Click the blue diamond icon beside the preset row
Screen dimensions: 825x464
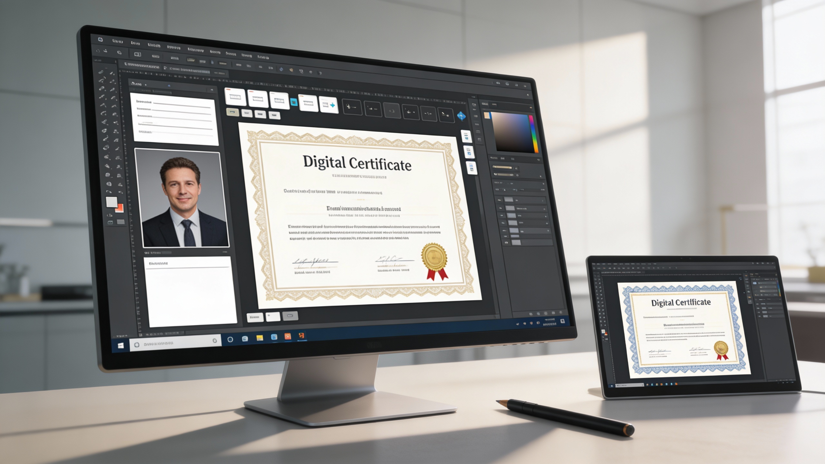461,116
